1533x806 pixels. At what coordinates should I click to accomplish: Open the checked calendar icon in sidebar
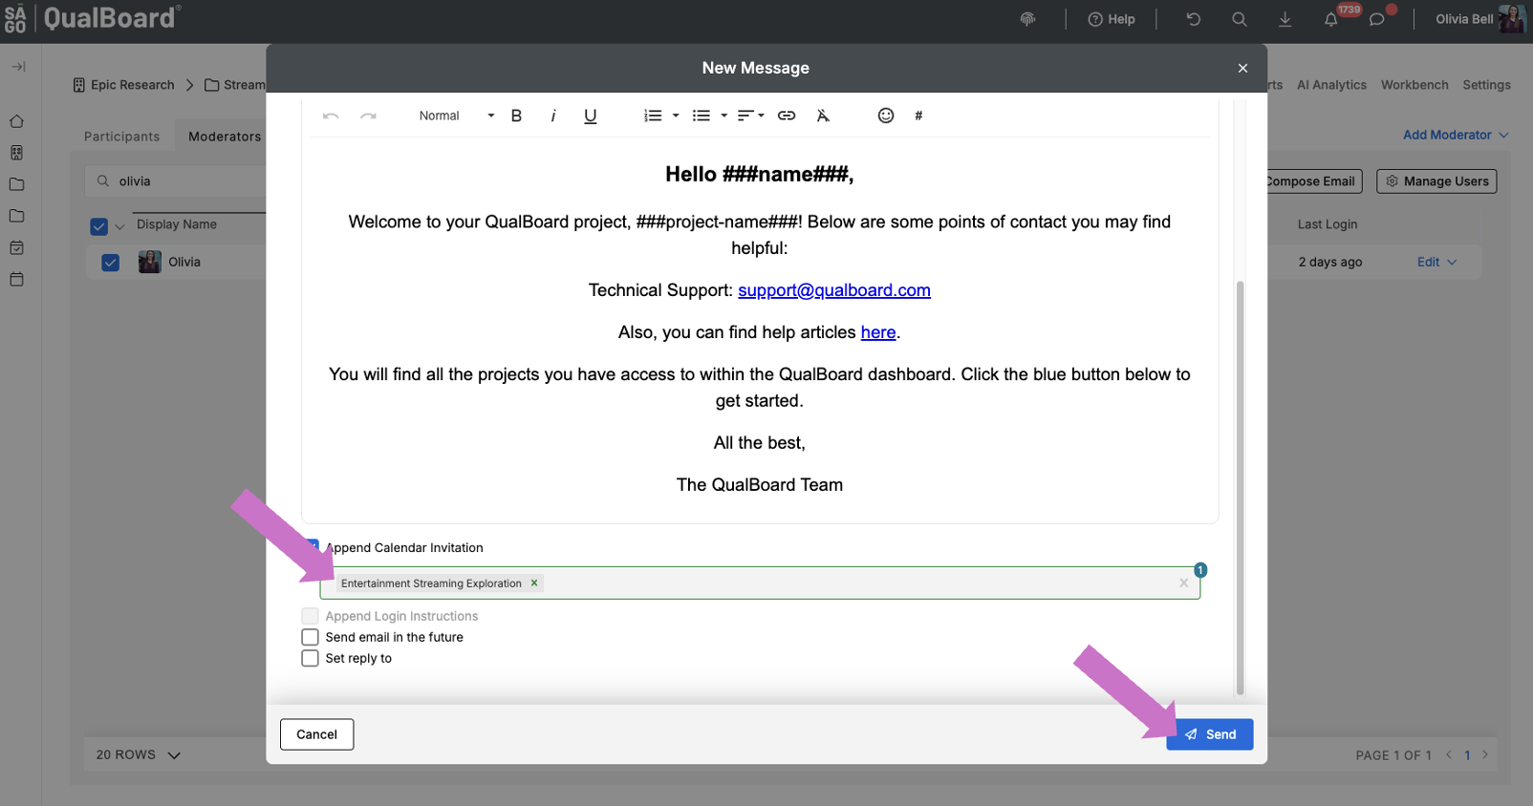click(x=16, y=247)
